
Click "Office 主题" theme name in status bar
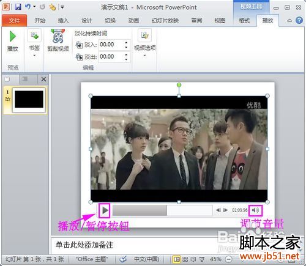(x=91, y=259)
